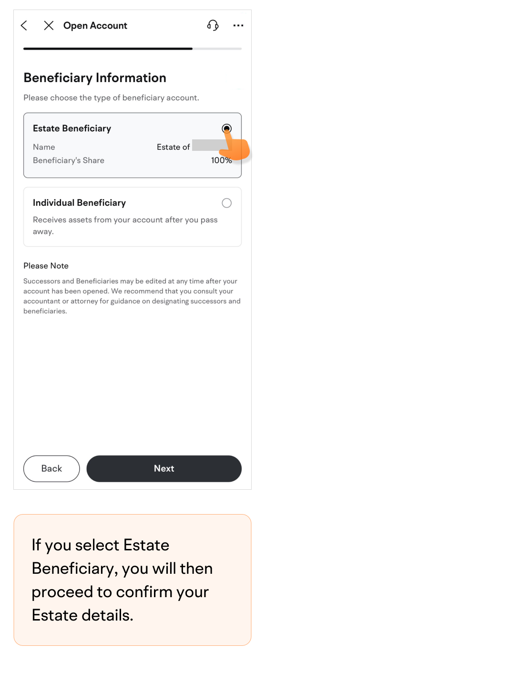Image resolution: width=511 pixels, height=674 pixels.
Task: Open customer support headset icon
Action: (x=213, y=25)
